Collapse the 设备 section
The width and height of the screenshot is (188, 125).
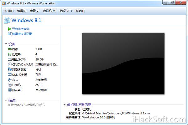point(6,44)
